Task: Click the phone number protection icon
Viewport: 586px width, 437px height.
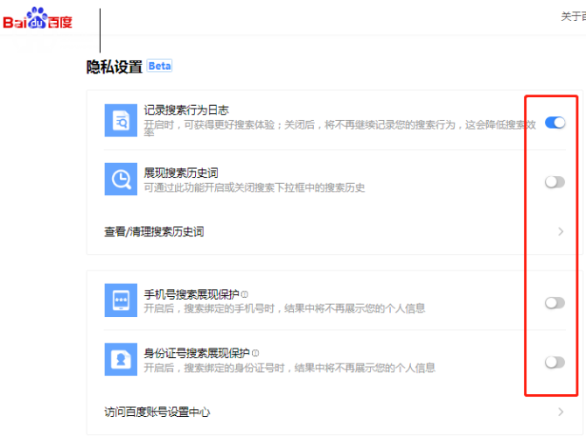Action: (121, 300)
